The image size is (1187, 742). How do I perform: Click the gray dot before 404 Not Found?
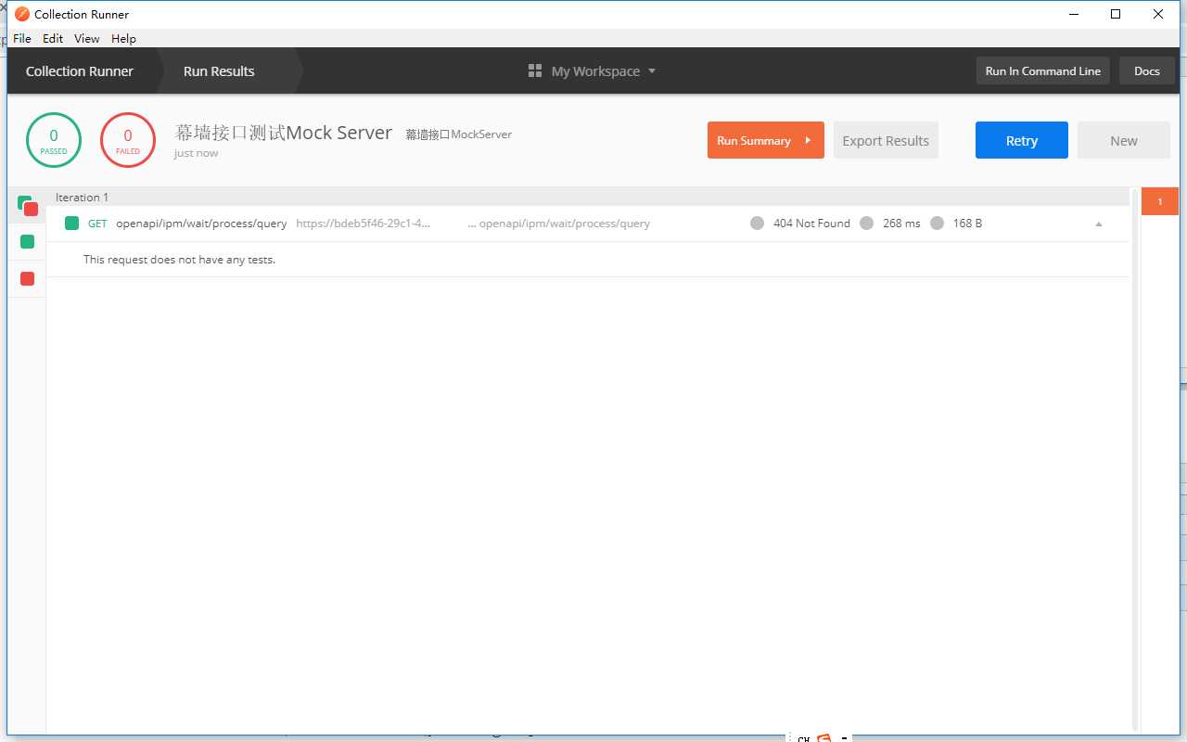(x=757, y=223)
